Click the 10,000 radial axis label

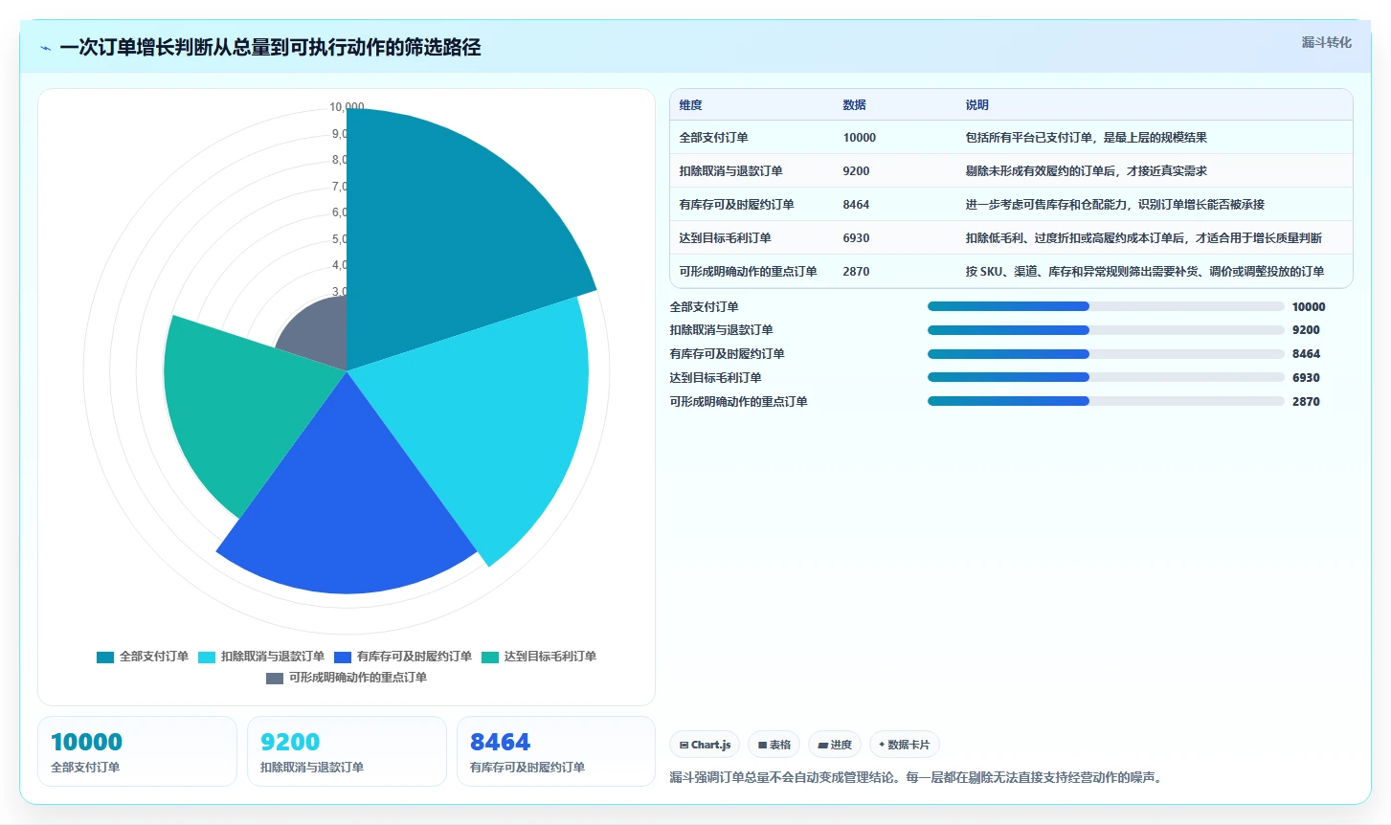click(x=347, y=107)
